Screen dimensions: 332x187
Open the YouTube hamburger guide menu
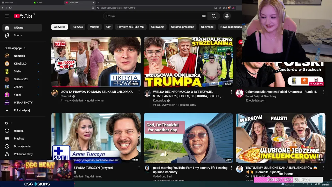[x=7, y=16]
